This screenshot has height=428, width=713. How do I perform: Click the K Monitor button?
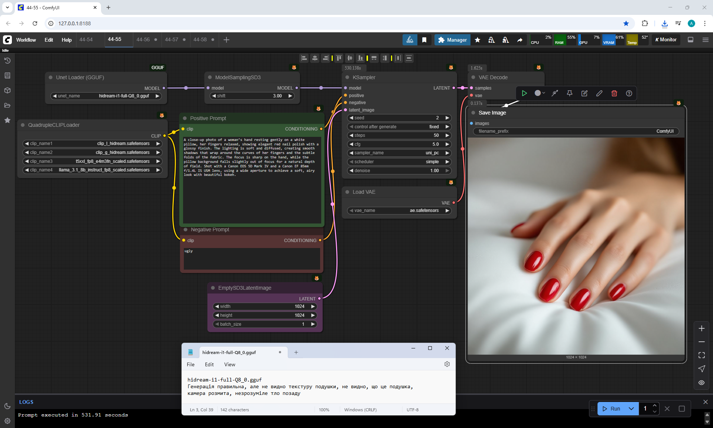pos(665,40)
